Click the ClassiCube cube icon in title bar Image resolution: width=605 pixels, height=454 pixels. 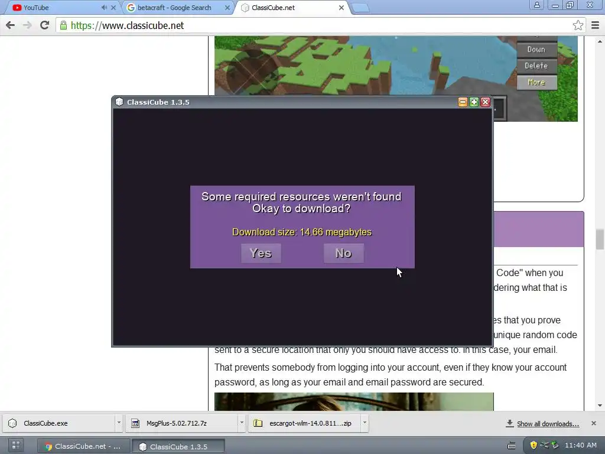point(119,102)
